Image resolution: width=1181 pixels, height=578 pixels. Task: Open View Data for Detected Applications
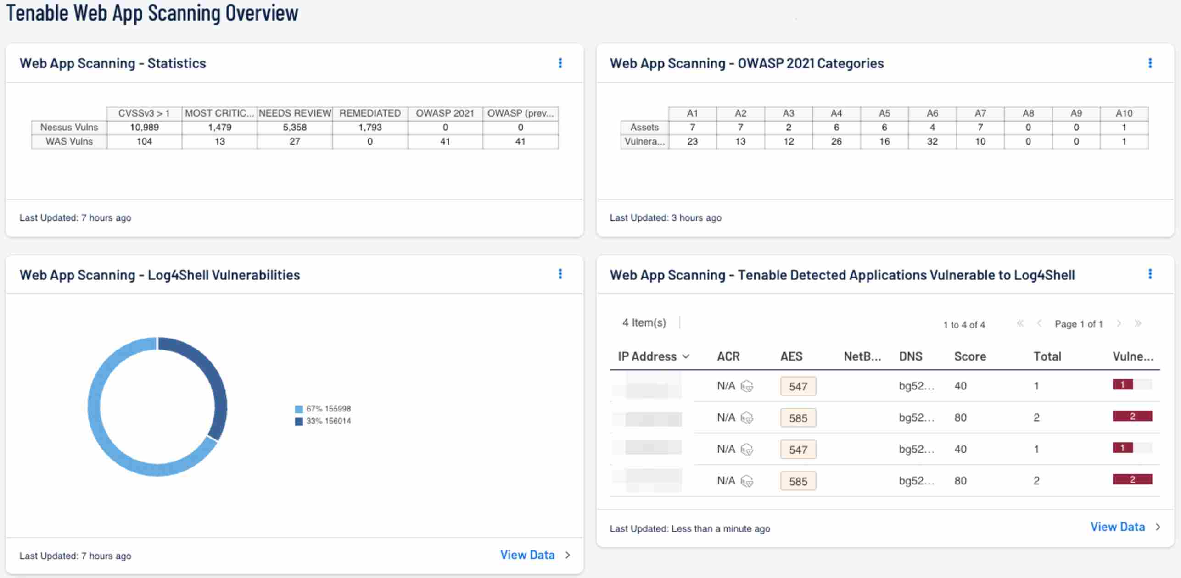pyautogui.click(x=1119, y=527)
